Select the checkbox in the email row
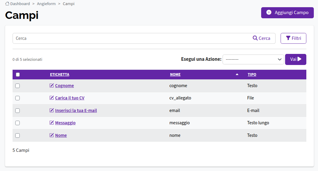This screenshot has width=318, height=171. pyautogui.click(x=18, y=111)
